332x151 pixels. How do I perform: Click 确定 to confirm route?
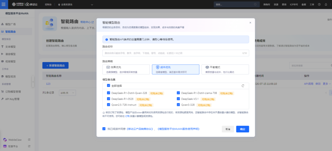pos(243,129)
